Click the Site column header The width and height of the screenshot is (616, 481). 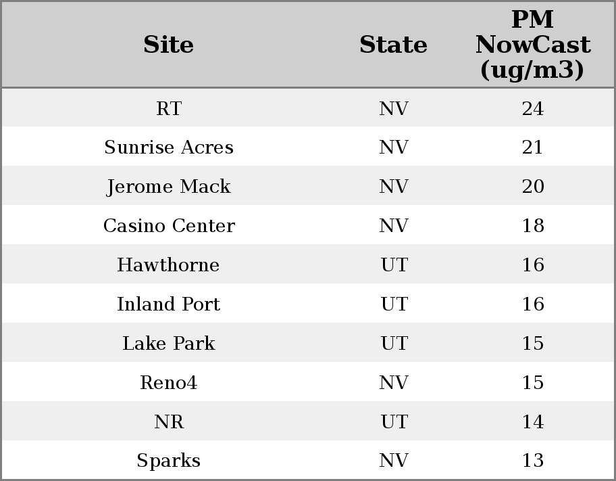169,45
